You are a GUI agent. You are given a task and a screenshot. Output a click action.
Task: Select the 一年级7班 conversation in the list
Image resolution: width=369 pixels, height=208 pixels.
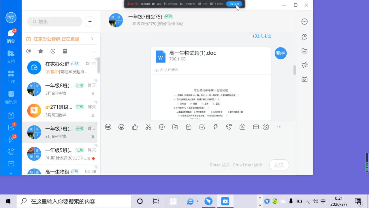60,132
